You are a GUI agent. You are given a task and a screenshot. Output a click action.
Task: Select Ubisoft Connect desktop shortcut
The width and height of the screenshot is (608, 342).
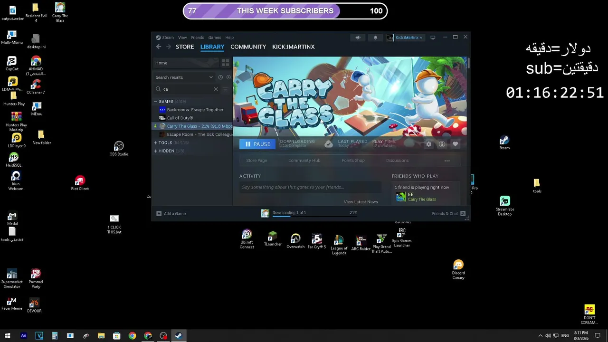247,239
